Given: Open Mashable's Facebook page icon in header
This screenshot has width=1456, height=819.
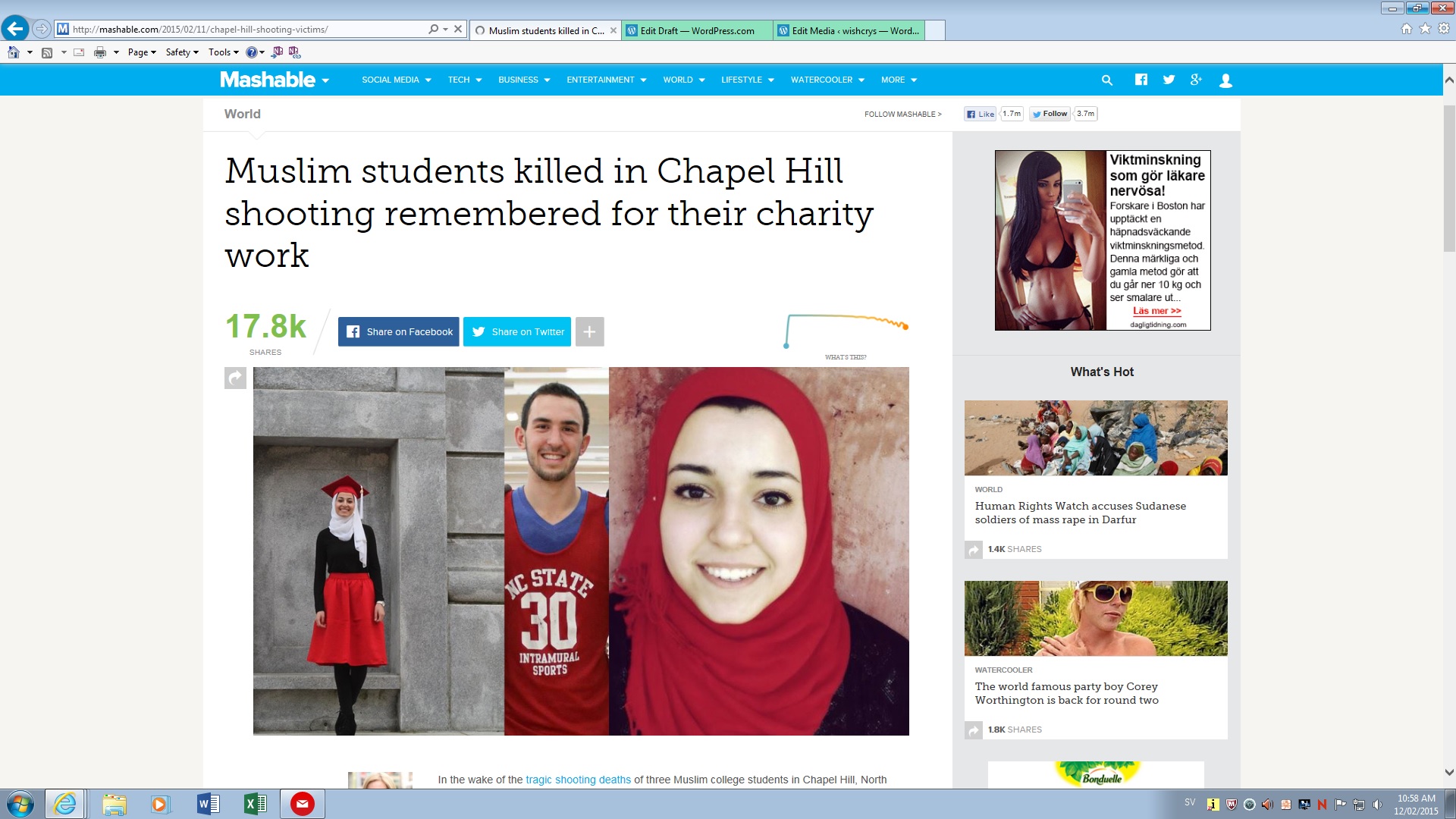Looking at the screenshot, I should [x=1141, y=80].
